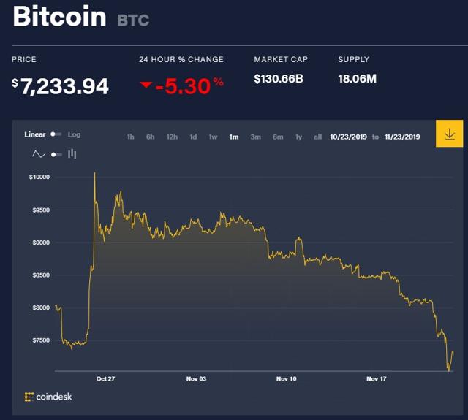This screenshot has width=468, height=420.
Task: Choose the 3m time range
Action: click(256, 137)
